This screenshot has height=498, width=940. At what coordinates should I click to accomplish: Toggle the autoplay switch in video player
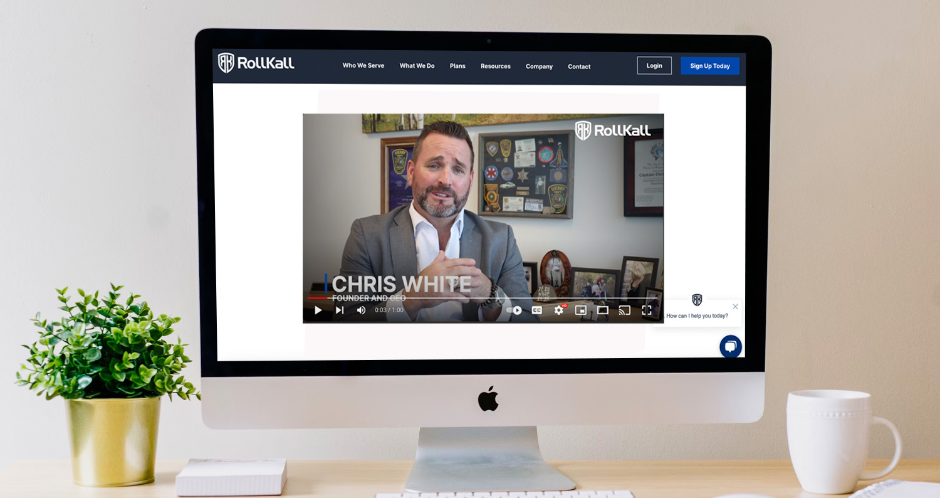point(514,310)
